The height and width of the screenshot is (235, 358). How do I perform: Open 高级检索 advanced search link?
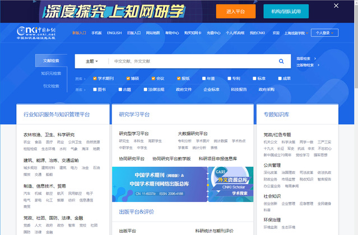(x=306, y=59)
